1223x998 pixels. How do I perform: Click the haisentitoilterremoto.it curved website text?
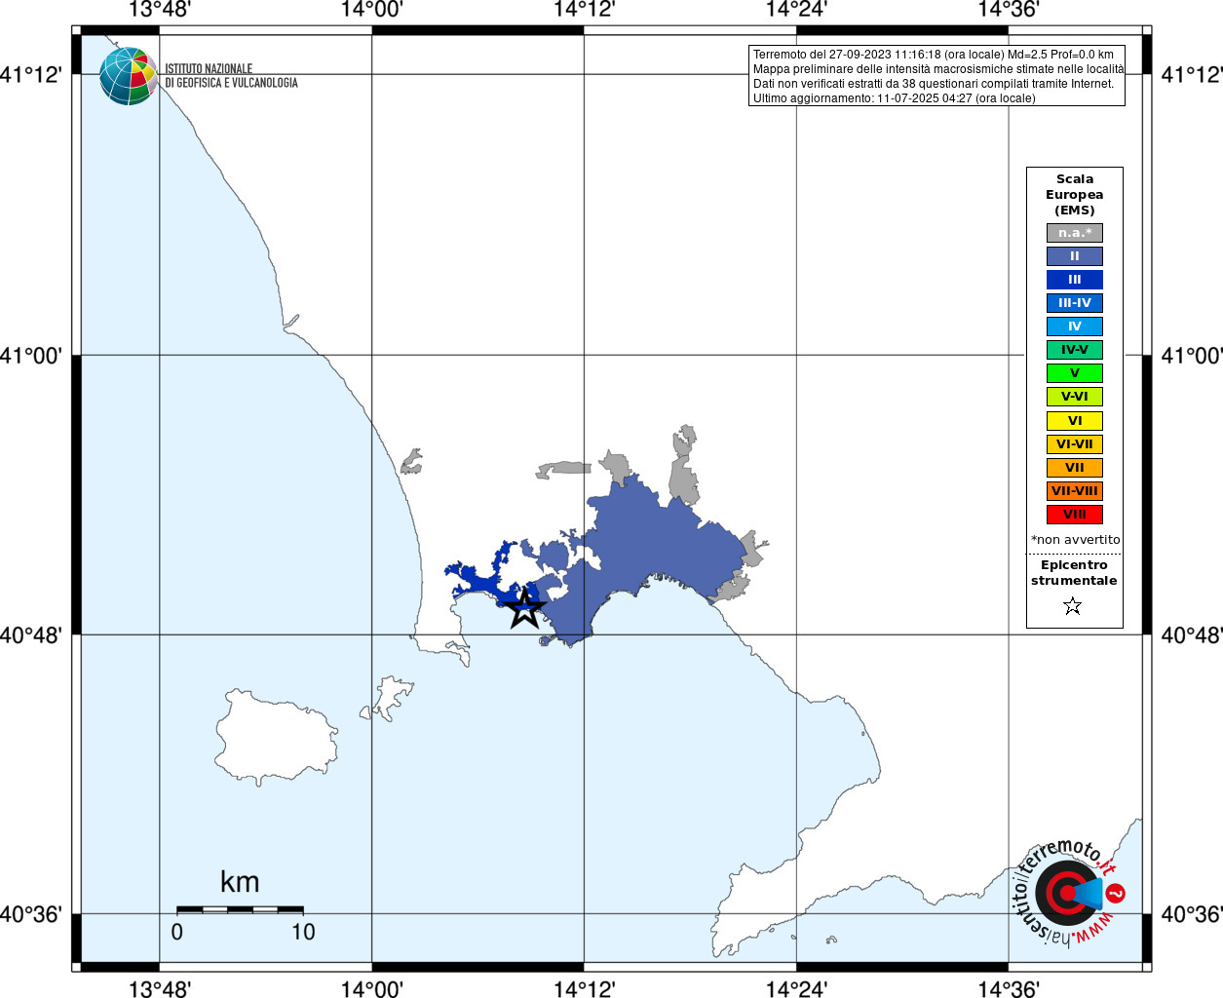click(x=1065, y=893)
